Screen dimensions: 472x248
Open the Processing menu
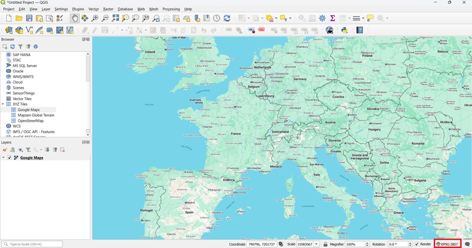point(171,9)
